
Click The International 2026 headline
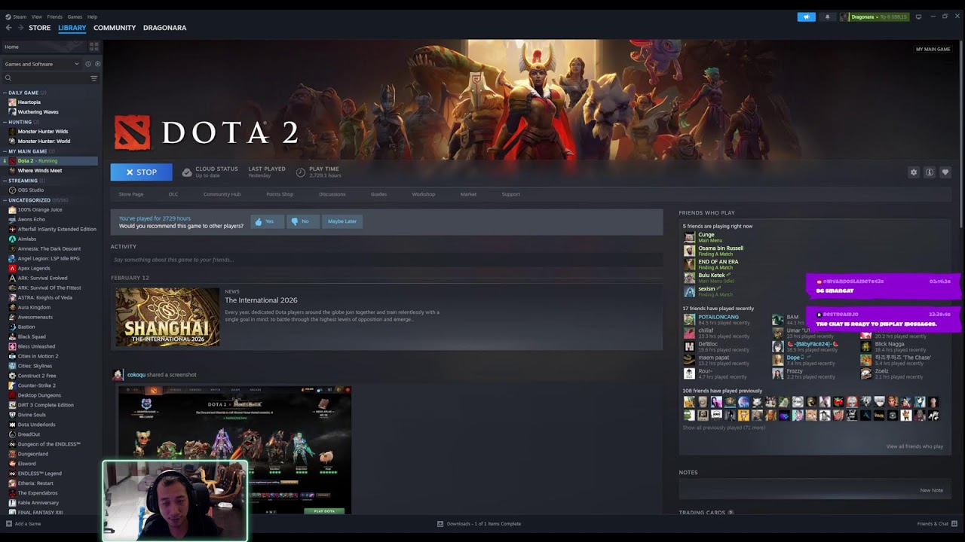pyautogui.click(x=261, y=300)
